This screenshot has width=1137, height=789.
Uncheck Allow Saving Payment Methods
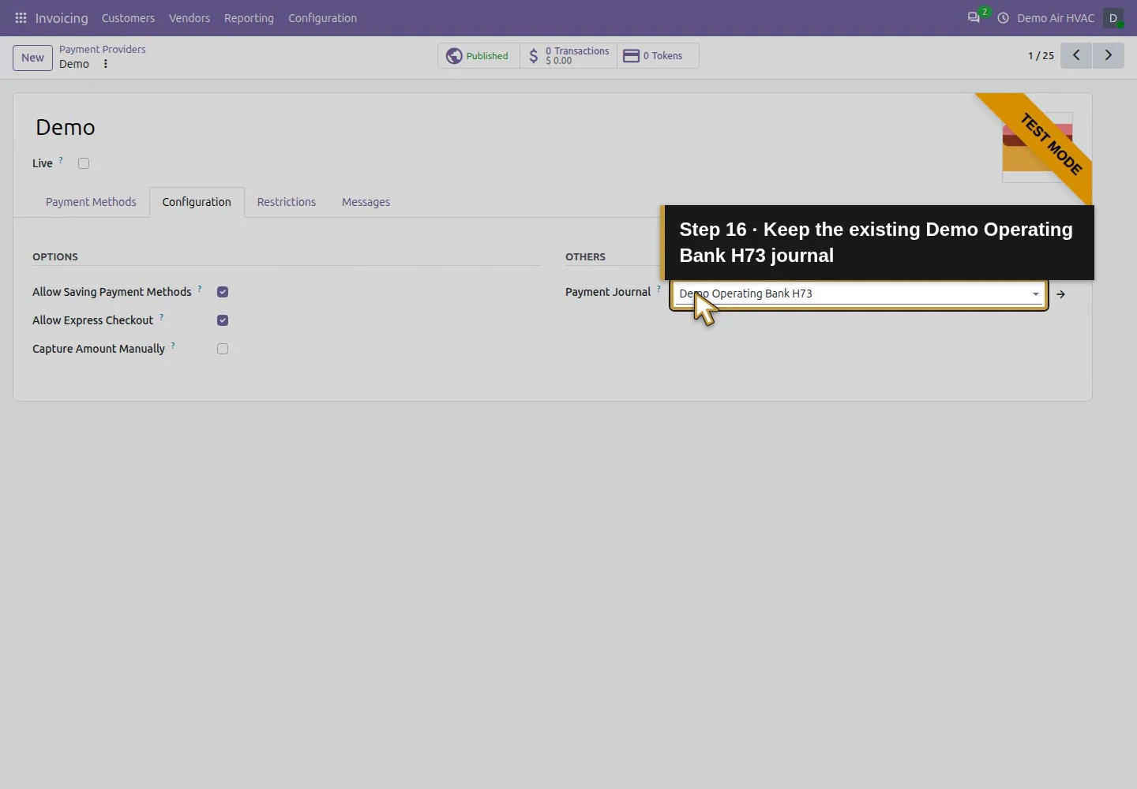click(223, 292)
